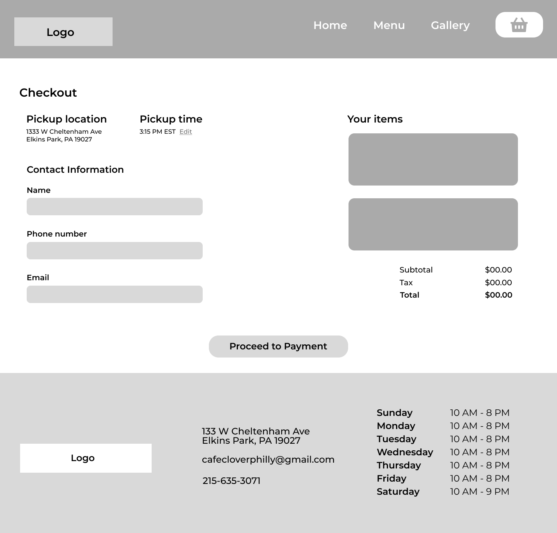Image resolution: width=557 pixels, height=533 pixels.
Task: Select the second item card in Your items
Action: tap(433, 224)
